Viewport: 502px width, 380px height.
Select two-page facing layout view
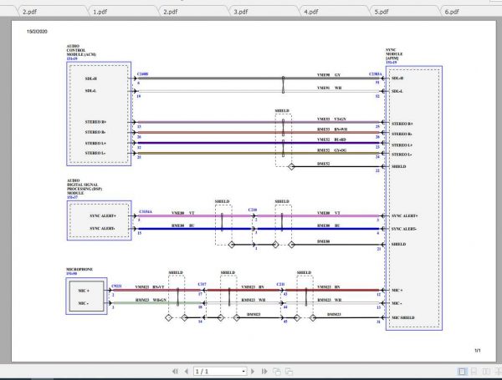point(486,372)
